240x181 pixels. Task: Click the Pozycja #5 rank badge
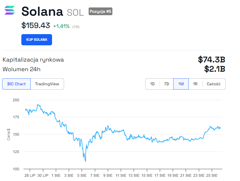(100, 11)
